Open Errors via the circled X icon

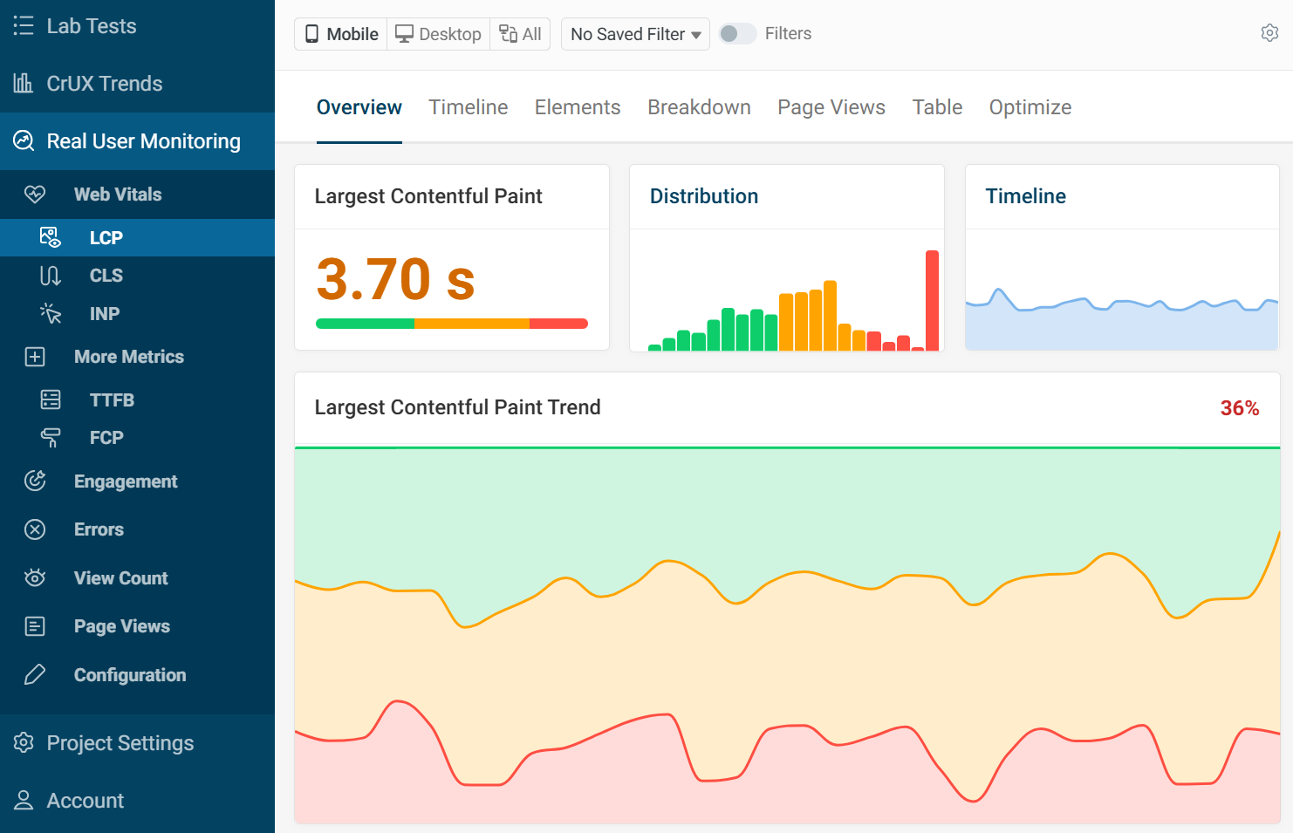(35, 529)
